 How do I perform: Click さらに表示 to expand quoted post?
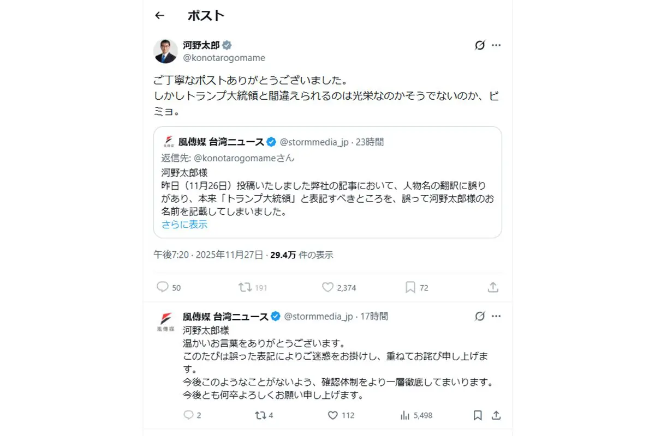184,225
